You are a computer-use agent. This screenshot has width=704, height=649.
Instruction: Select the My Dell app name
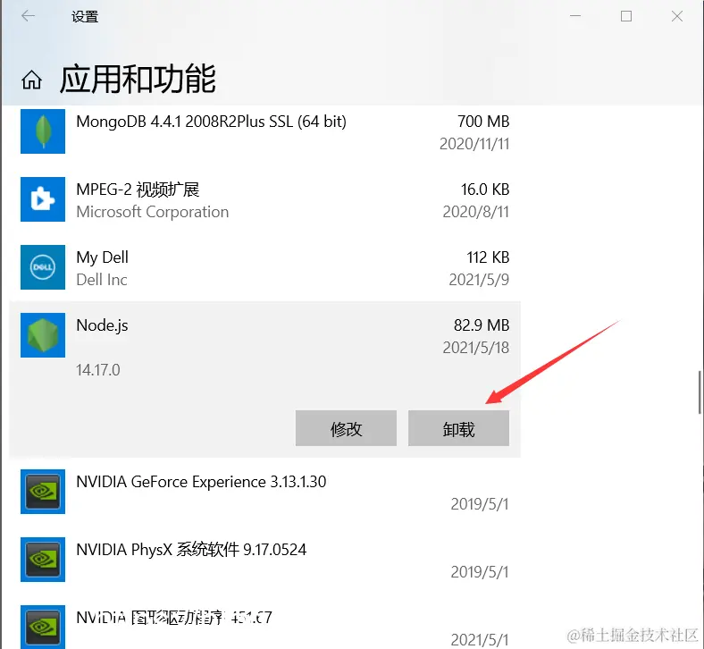click(x=103, y=257)
